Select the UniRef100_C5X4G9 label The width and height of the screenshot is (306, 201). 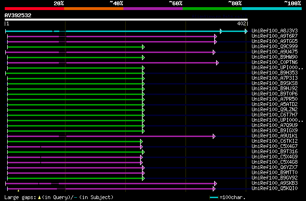(x=274, y=157)
